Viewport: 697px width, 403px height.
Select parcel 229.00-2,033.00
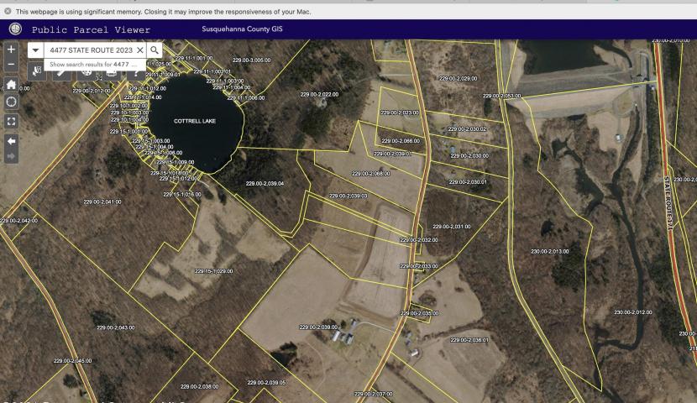tap(419, 266)
